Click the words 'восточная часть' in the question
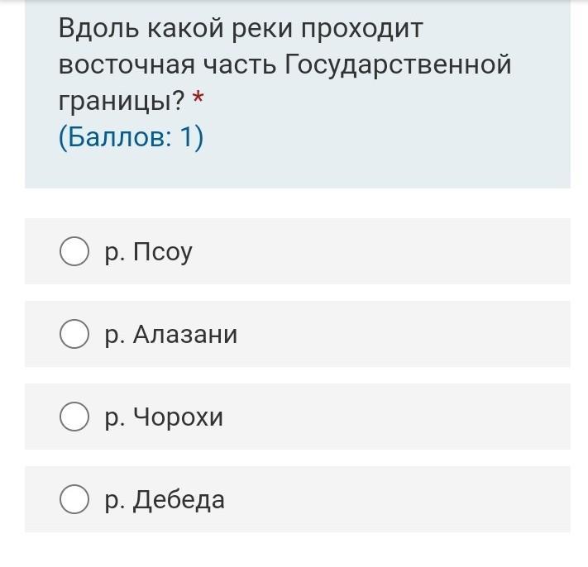The height and width of the screenshot is (567, 588). point(168,64)
